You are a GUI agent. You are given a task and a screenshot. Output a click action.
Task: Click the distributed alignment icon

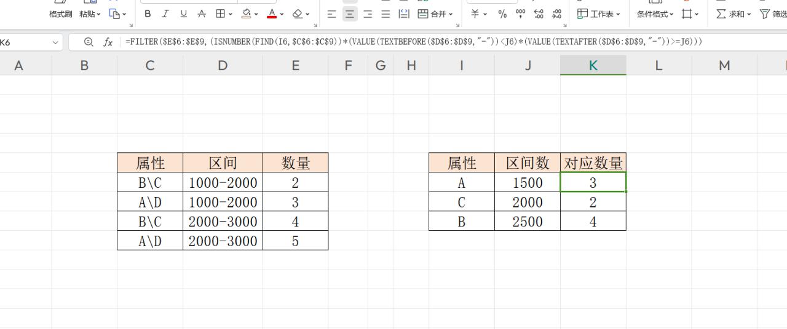coord(404,14)
